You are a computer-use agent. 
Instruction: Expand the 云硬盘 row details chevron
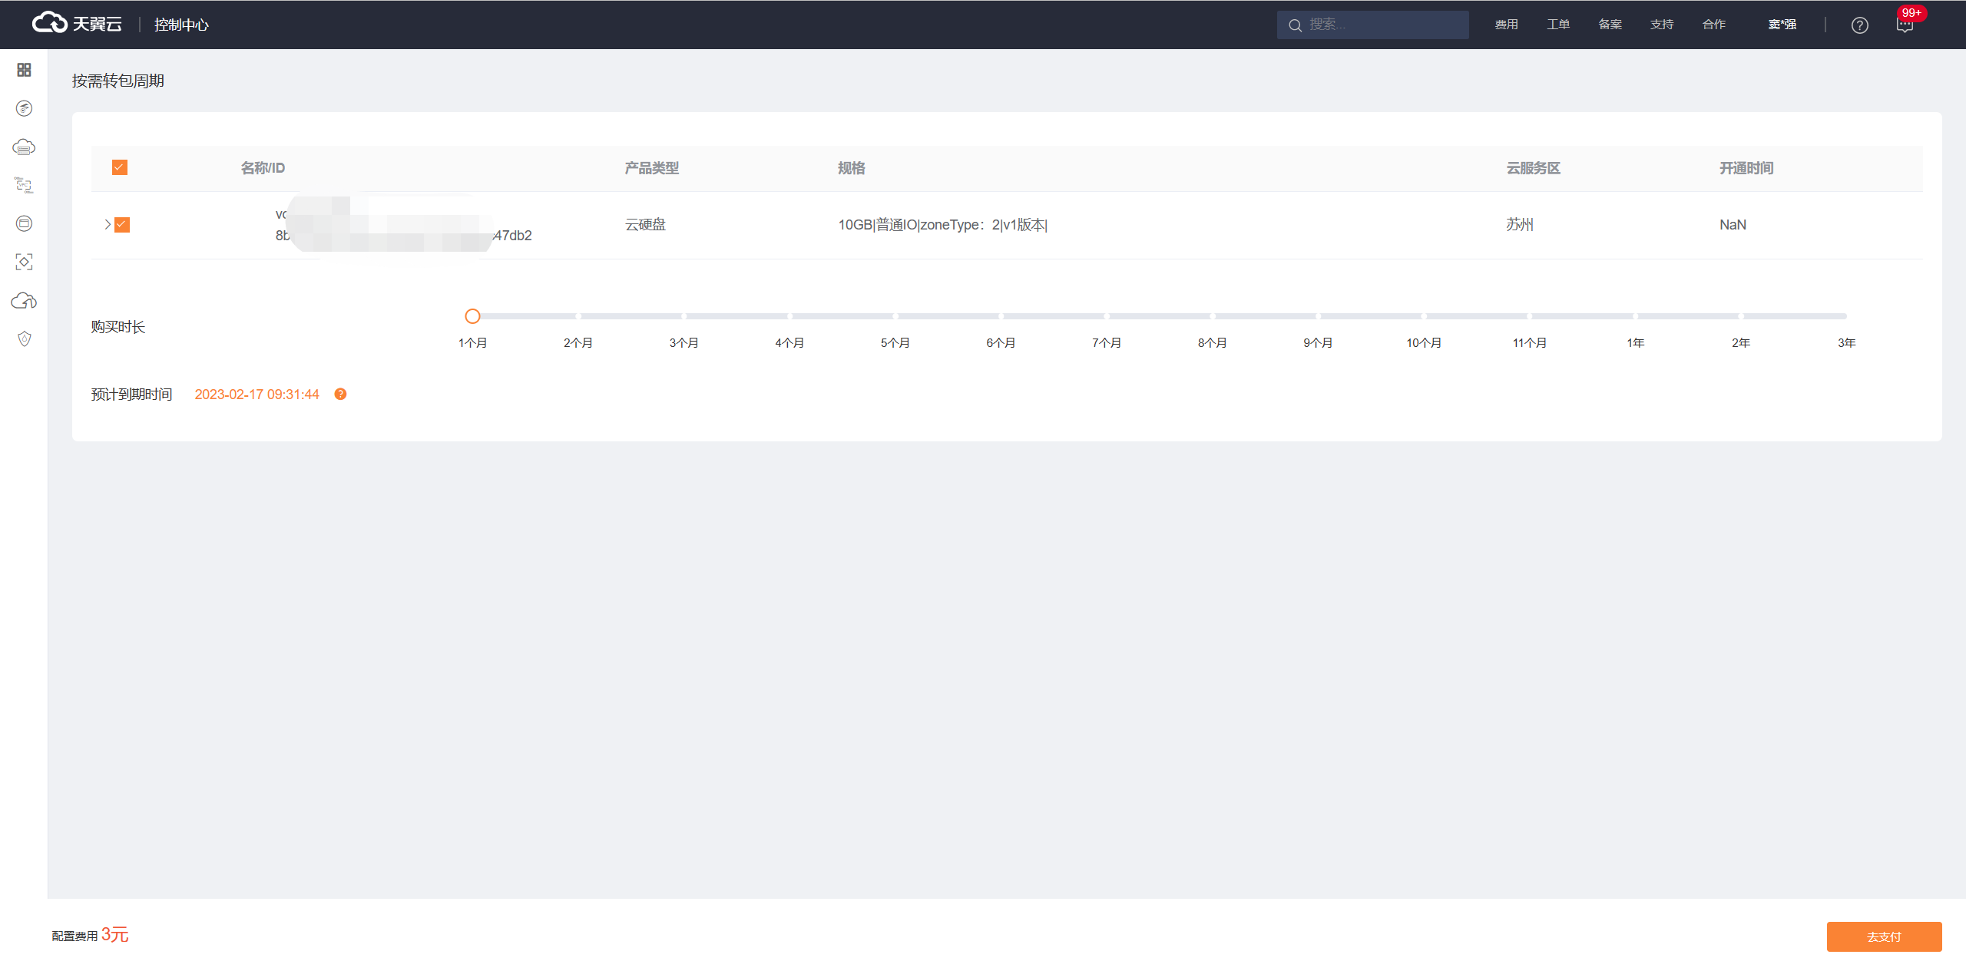108,225
